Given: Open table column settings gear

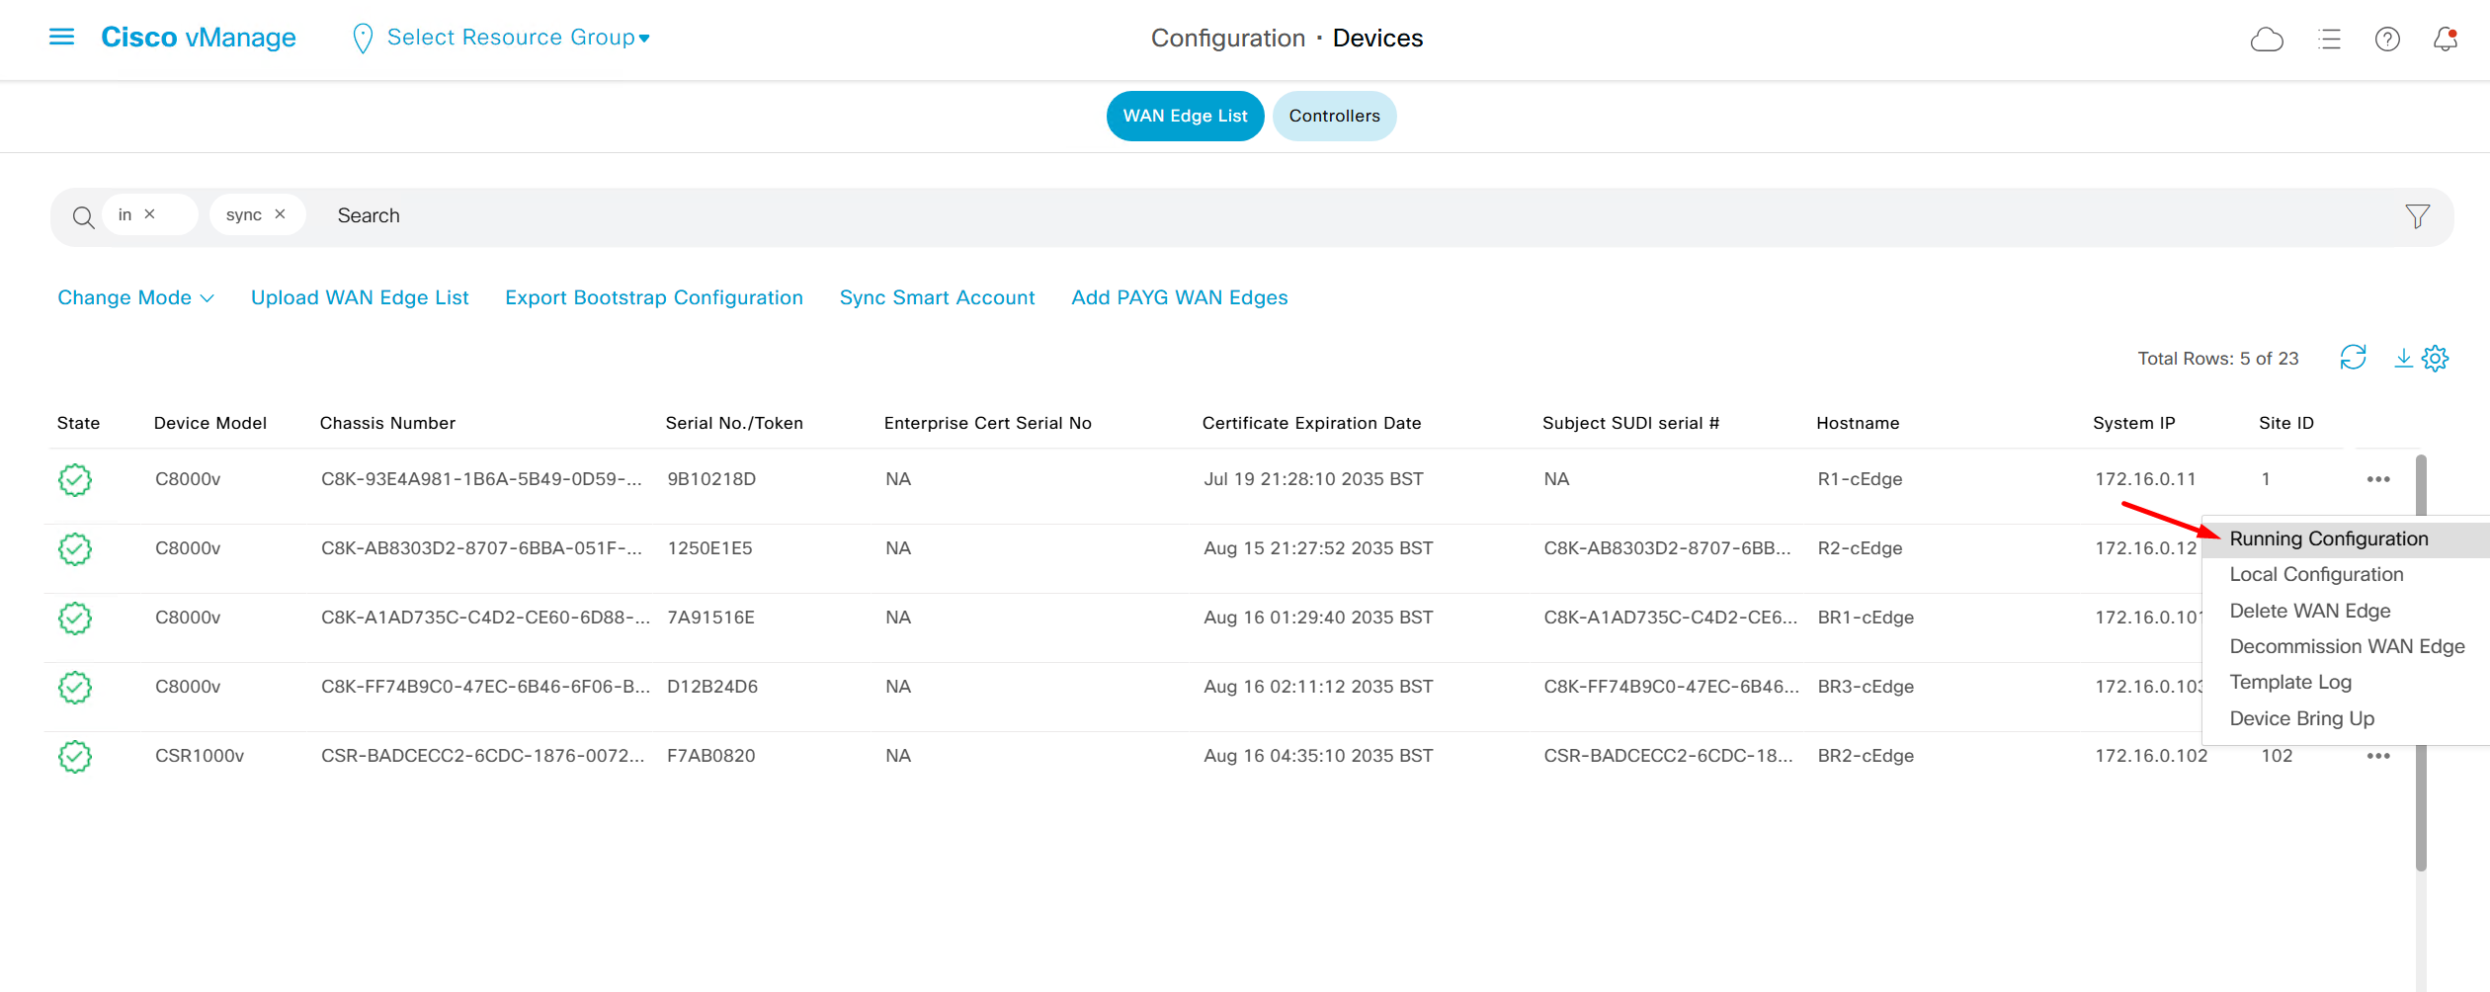Looking at the screenshot, I should 2436,358.
